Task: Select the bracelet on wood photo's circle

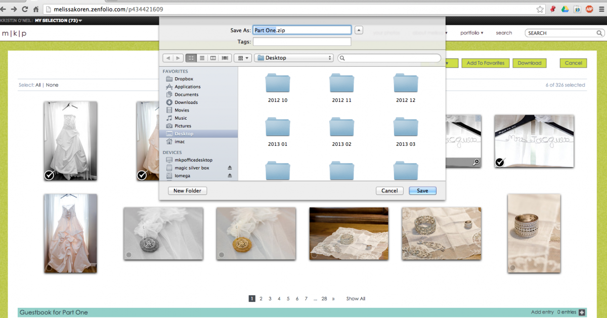Action: (314, 255)
